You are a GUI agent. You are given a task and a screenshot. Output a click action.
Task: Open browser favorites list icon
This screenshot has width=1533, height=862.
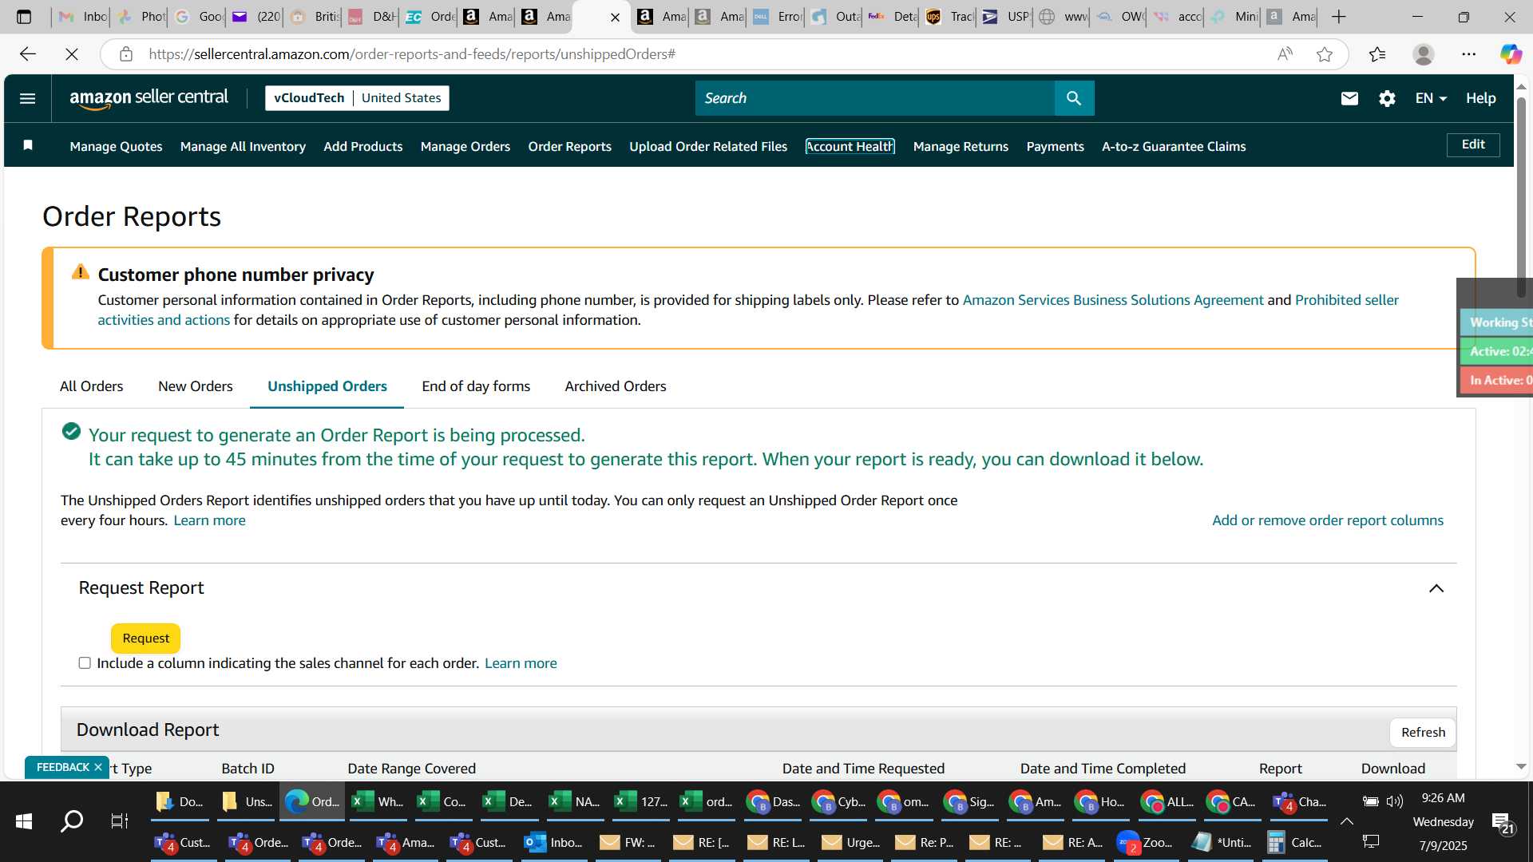click(x=1377, y=54)
